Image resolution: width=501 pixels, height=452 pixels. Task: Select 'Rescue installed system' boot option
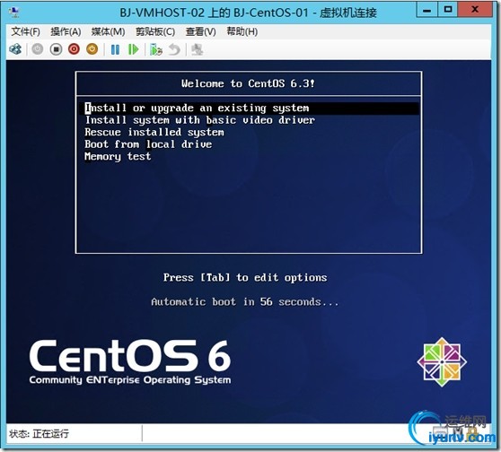pyautogui.click(x=154, y=133)
